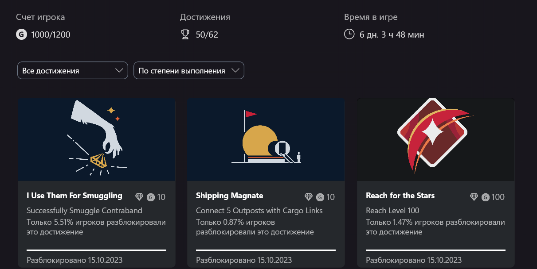Click the trophy icon next to 50/62
This screenshot has width=537, height=269.
coord(185,35)
